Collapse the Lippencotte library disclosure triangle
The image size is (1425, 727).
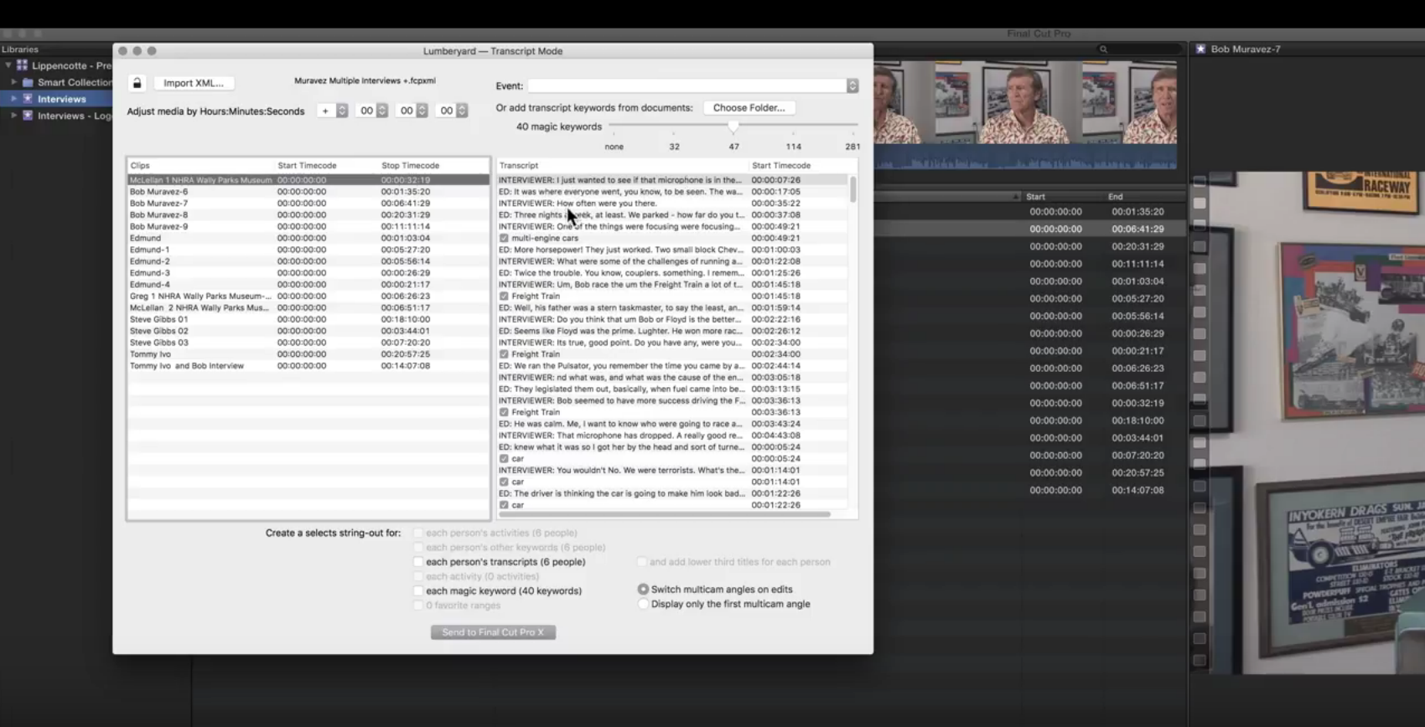click(x=8, y=65)
